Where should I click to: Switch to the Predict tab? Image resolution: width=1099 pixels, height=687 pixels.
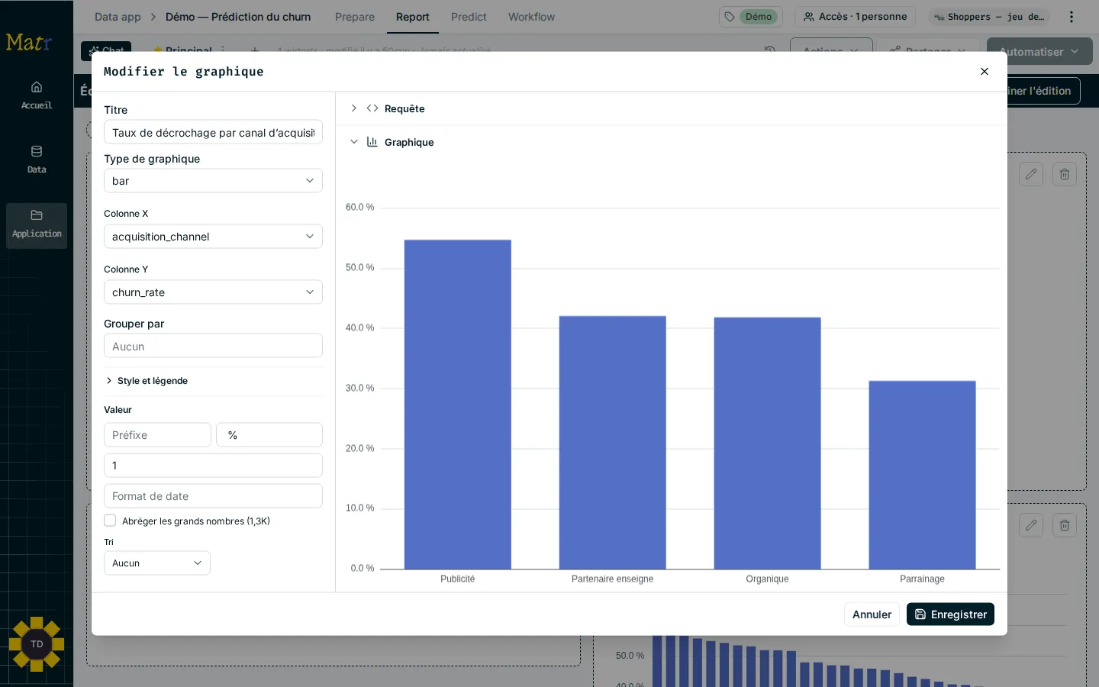click(469, 17)
